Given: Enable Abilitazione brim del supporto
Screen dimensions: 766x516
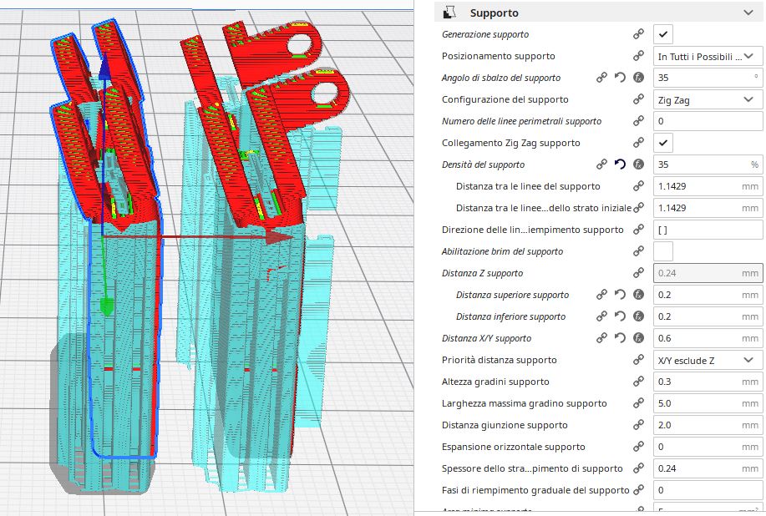Looking at the screenshot, I should pyautogui.click(x=663, y=251).
